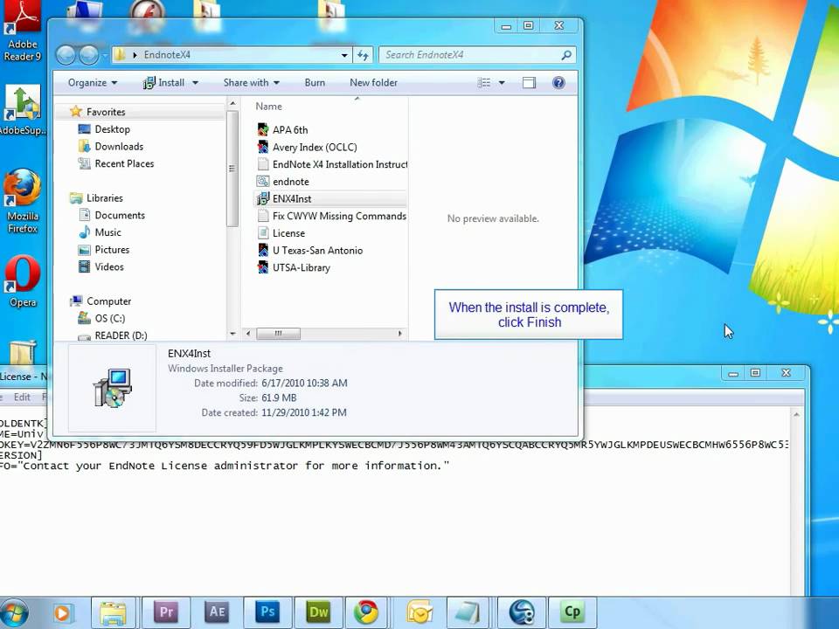The width and height of the screenshot is (839, 629).
Task: Open the Share with dropdown
Action: pyautogui.click(x=251, y=82)
